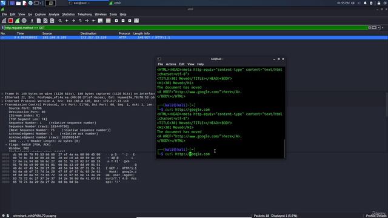Image resolution: width=388 pixels, height=218 pixels.
Task: Select the Source Port: 51796 line
Action: click(25, 108)
